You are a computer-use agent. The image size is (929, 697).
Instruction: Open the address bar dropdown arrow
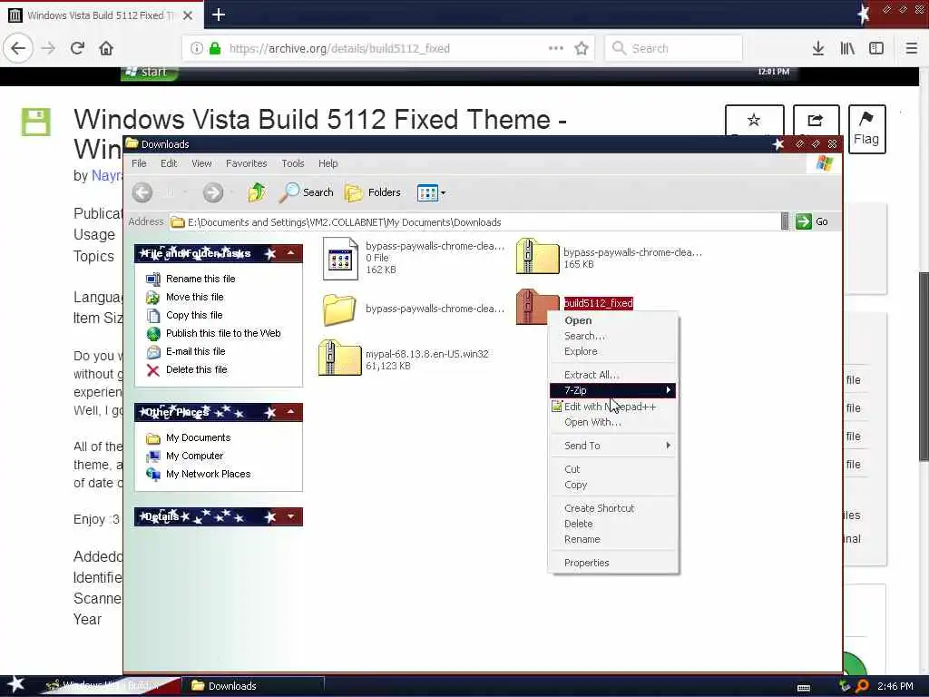point(785,221)
